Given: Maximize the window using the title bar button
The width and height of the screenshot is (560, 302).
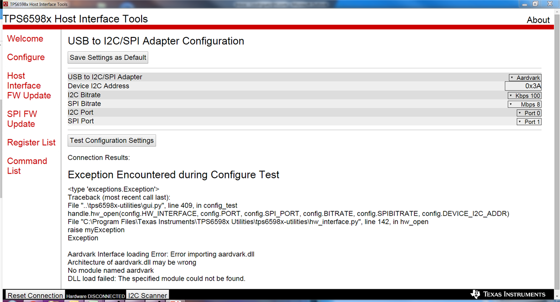Looking at the screenshot, I should tap(535, 4).
